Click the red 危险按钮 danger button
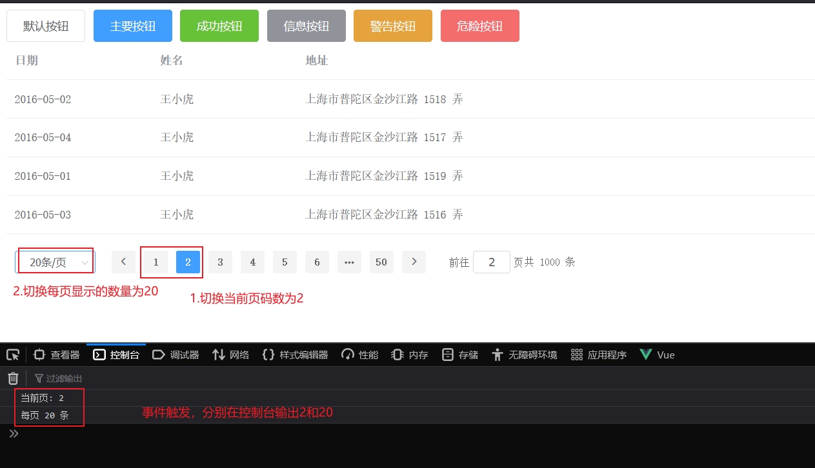Viewport: 815px width, 468px height. point(479,26)
